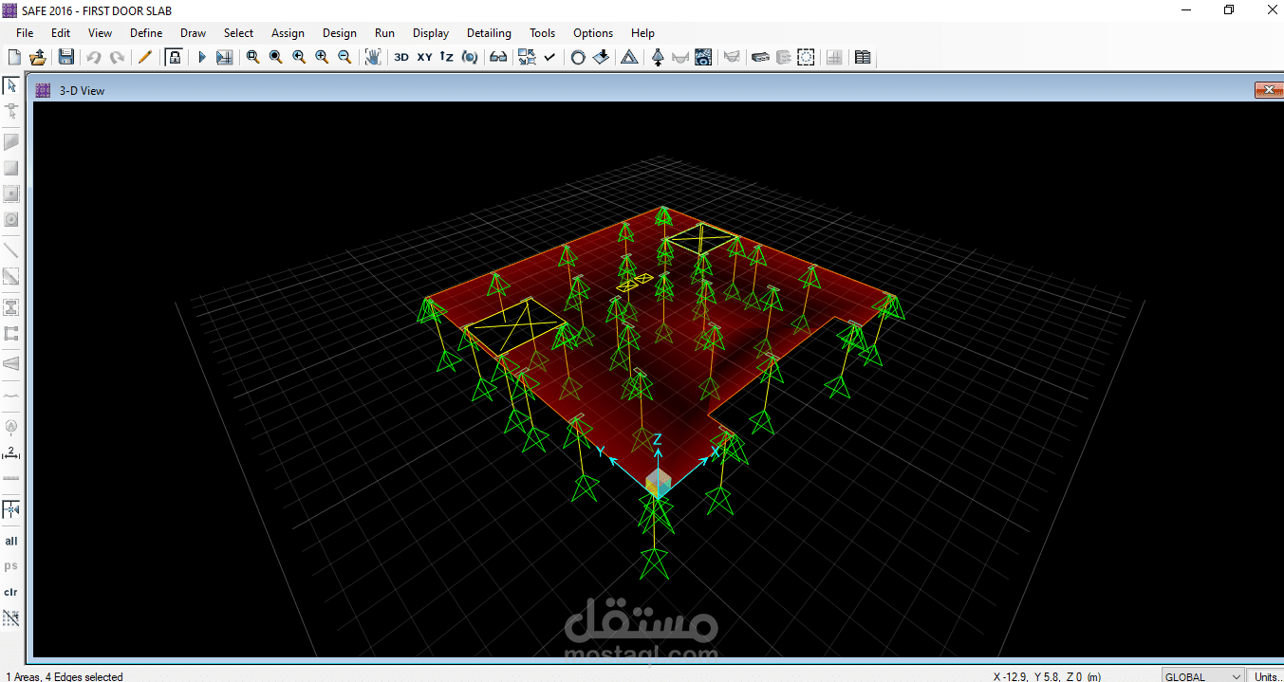Click the circle Show Undeformed Shape icon
This screenshot has height=682, width=1284.
(x=578, y=57)
